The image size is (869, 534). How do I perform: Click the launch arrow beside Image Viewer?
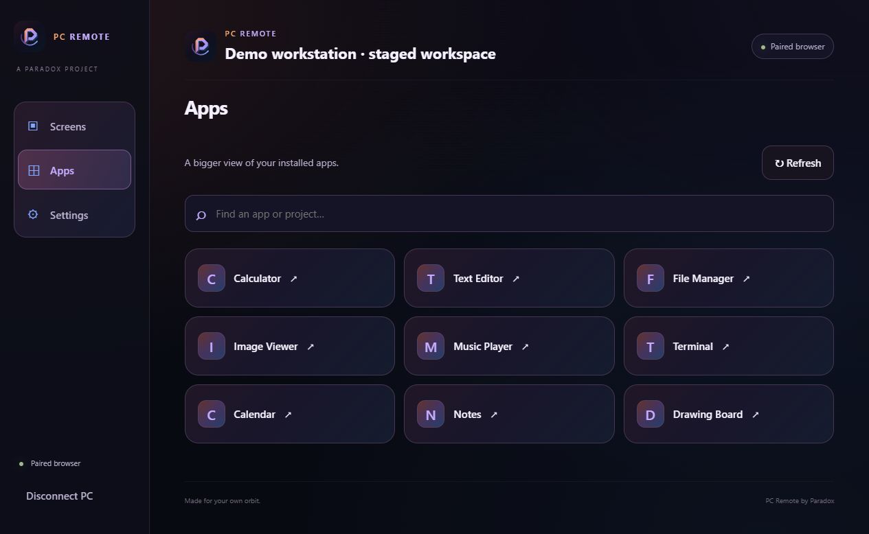(x=311, y=347)
